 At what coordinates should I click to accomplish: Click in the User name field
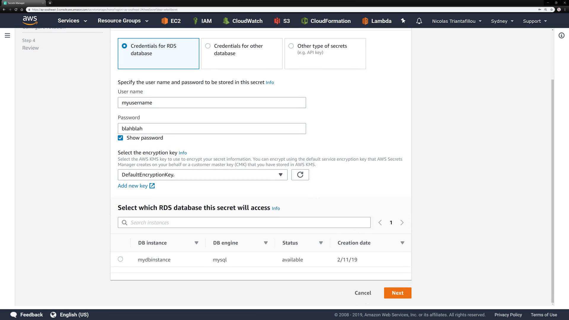[212, 103]
